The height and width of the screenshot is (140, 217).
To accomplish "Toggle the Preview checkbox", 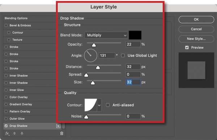I will (187, 48).
